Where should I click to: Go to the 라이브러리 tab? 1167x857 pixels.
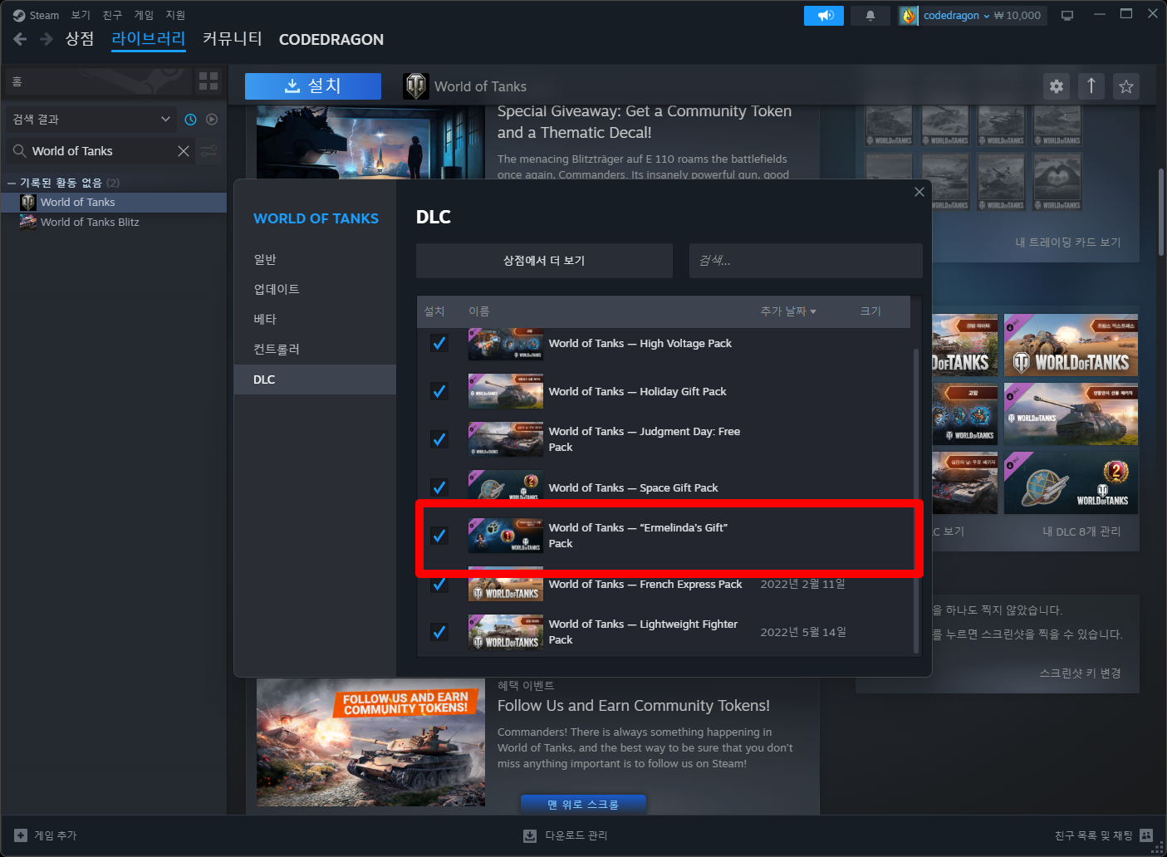(149, 39)
